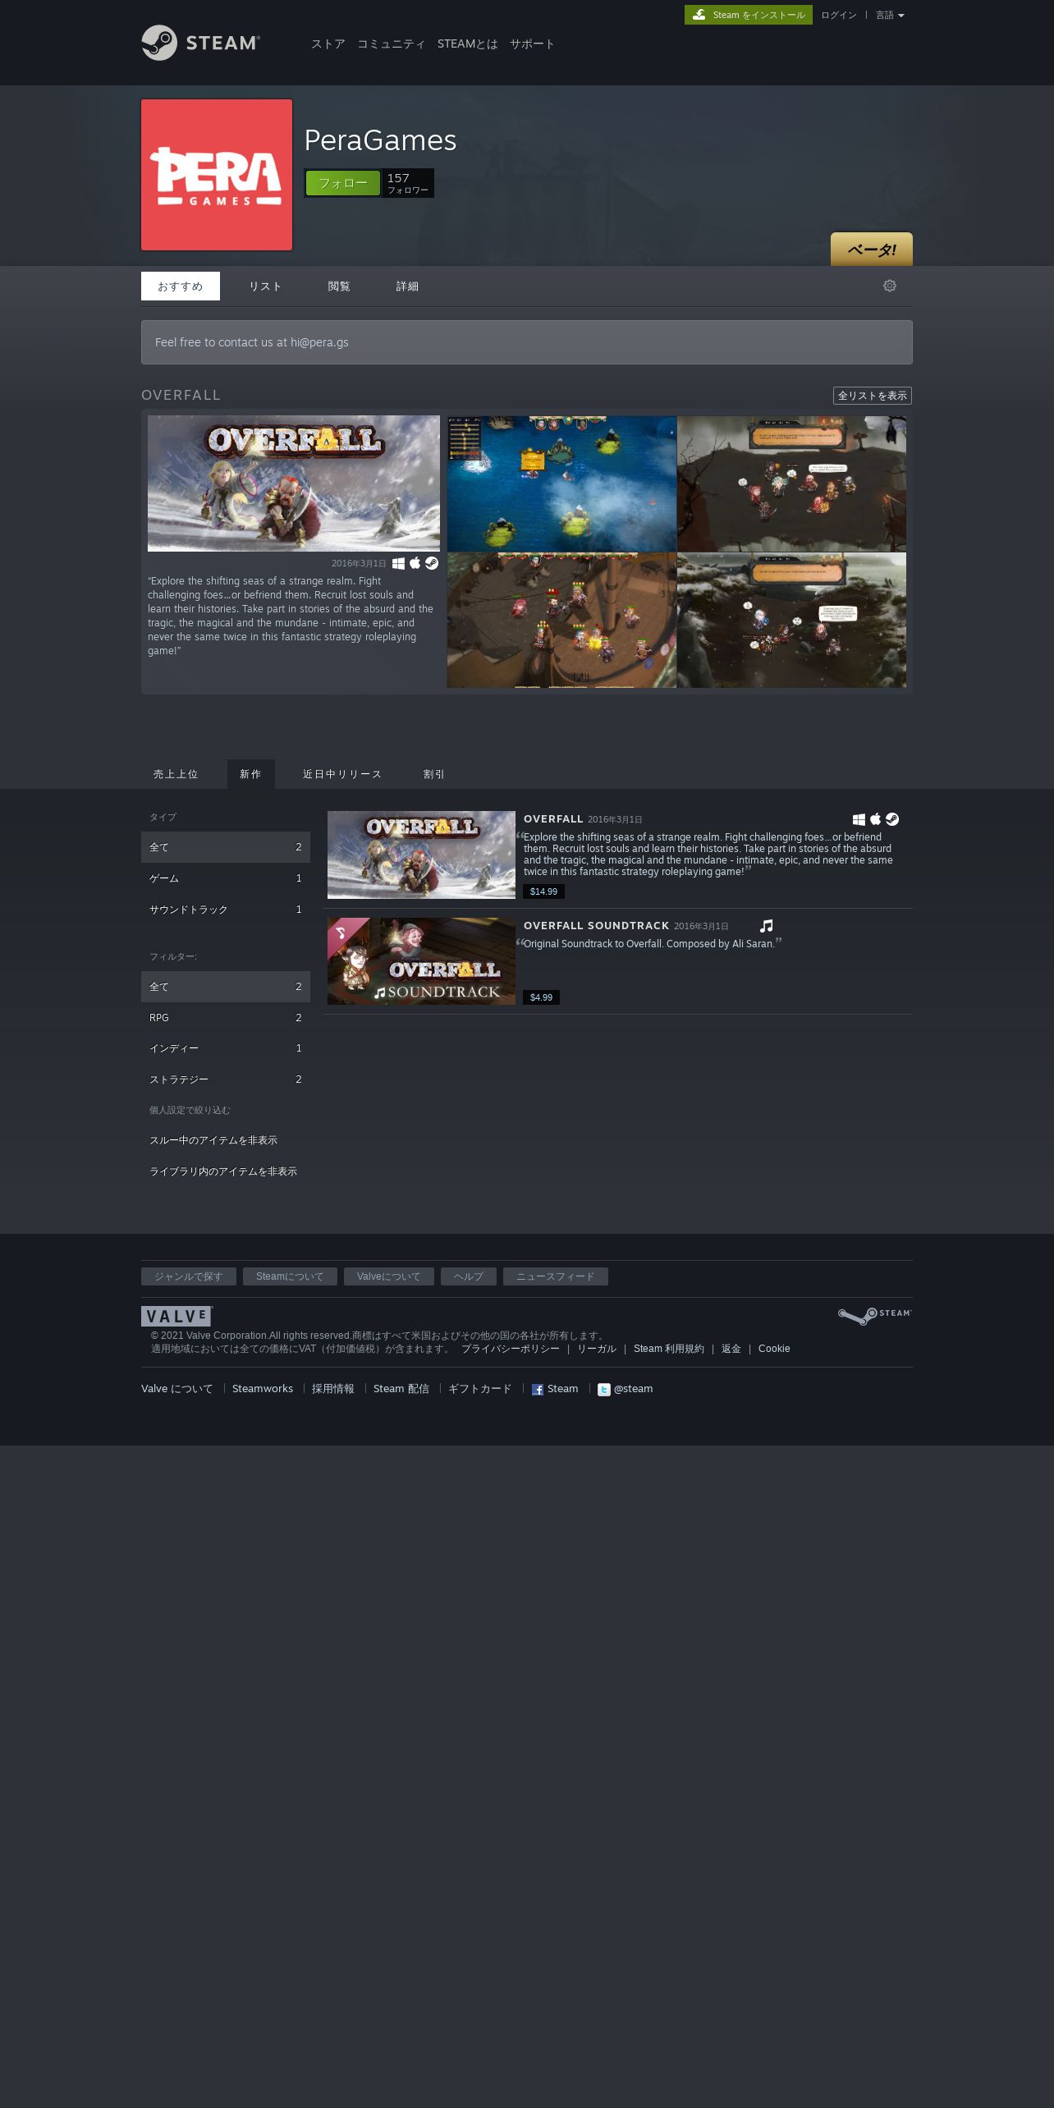Click the ベータ! badge button
Viewport: 1054px width, 2108px height.
[872, 250]
